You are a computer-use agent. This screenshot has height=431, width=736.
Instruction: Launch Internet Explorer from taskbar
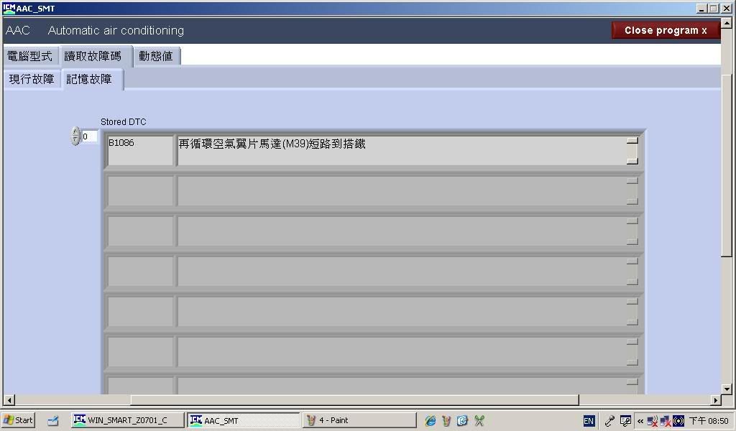[430, 421]
